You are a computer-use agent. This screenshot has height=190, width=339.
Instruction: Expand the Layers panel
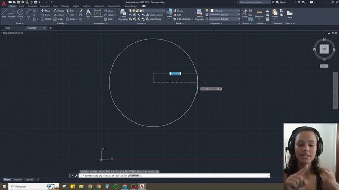point(141,23)
